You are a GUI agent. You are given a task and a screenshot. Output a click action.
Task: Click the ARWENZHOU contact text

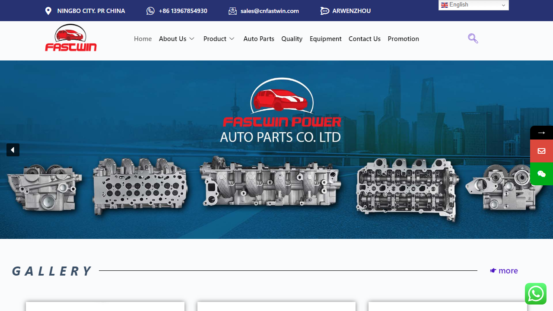pos(352,11)
